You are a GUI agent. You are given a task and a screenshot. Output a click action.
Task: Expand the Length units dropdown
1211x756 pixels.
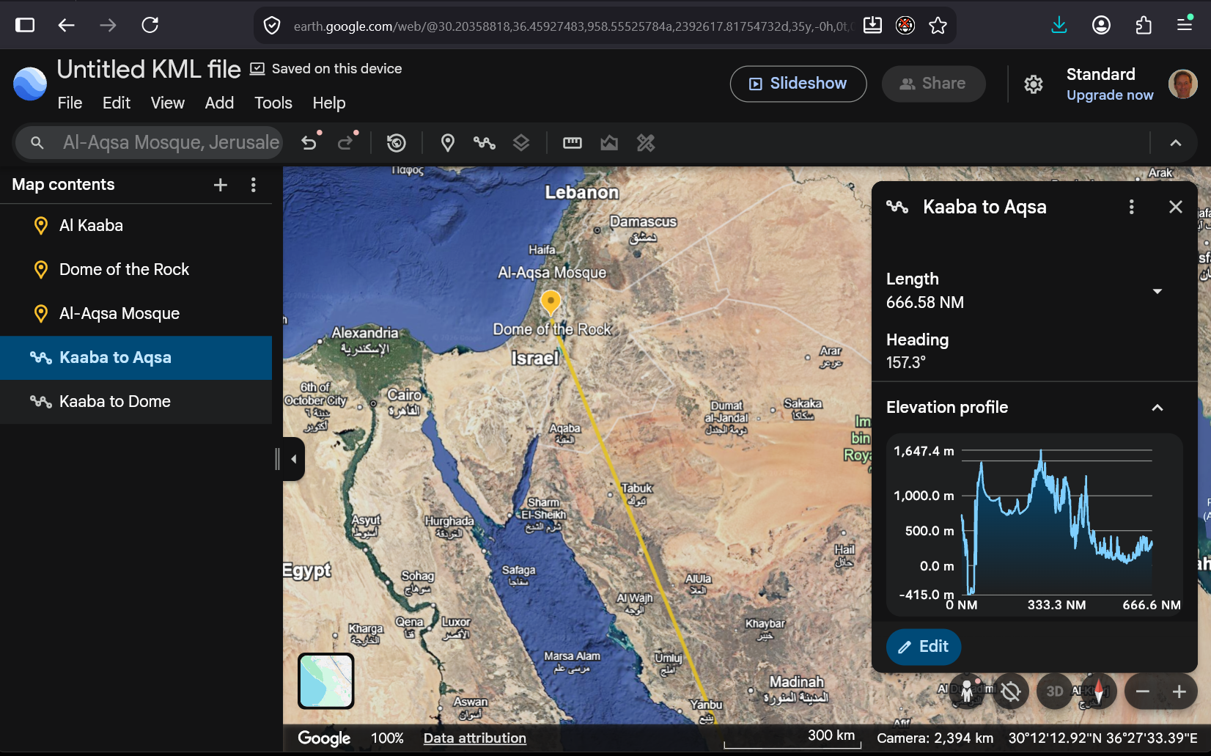1157,291
